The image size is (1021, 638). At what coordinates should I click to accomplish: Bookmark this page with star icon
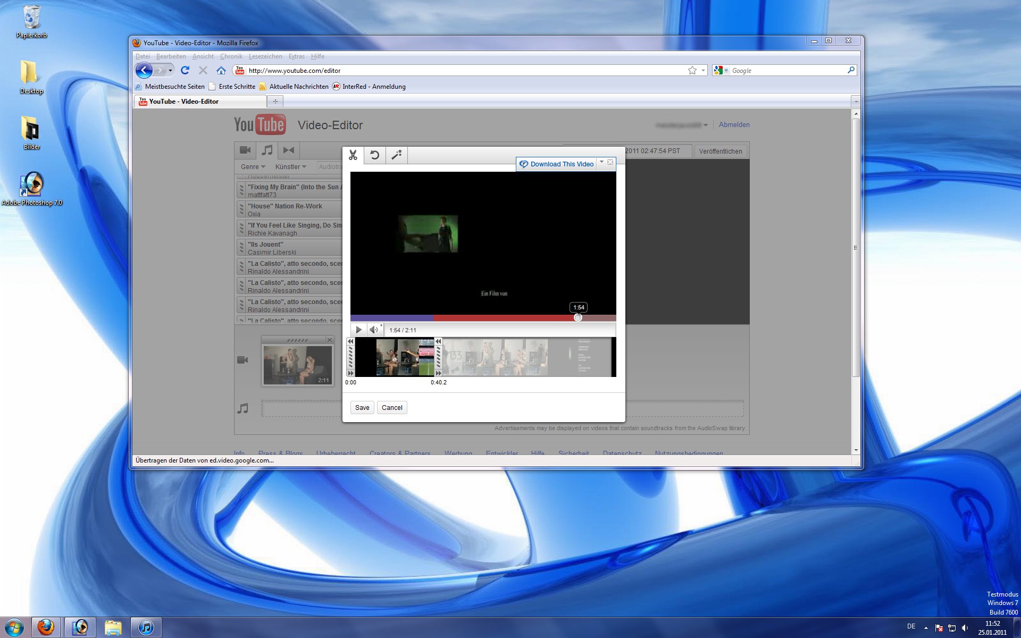click(692, 70)
